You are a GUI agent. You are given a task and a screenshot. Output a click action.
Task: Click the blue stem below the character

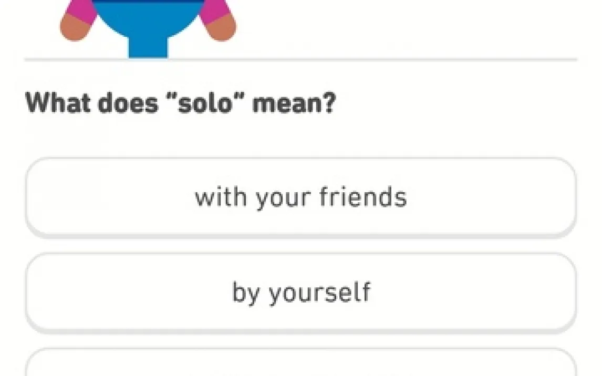tap(148, 48)
